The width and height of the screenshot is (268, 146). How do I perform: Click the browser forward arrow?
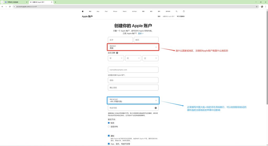6,7
